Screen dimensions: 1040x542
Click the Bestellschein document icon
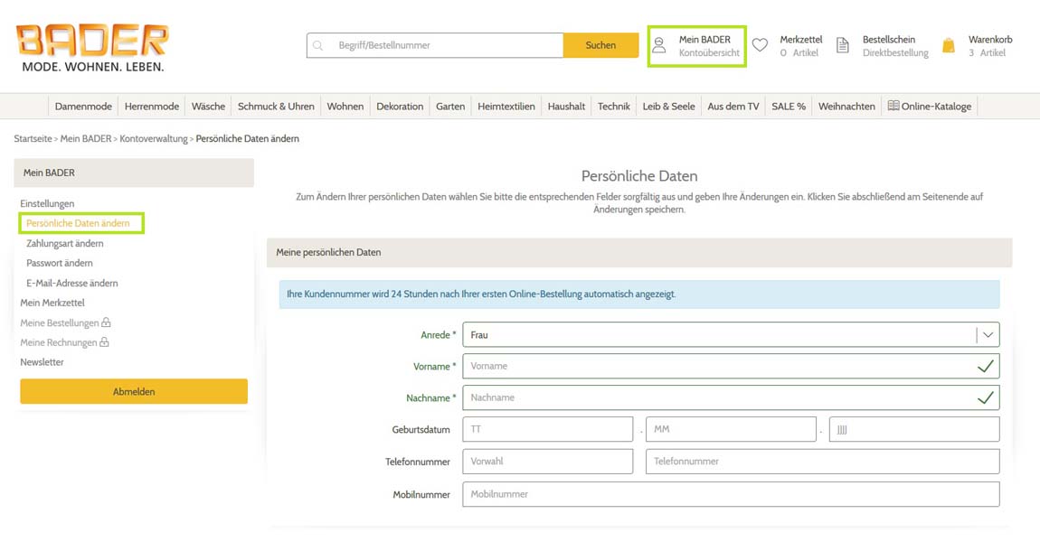click(x=843, y=46)
